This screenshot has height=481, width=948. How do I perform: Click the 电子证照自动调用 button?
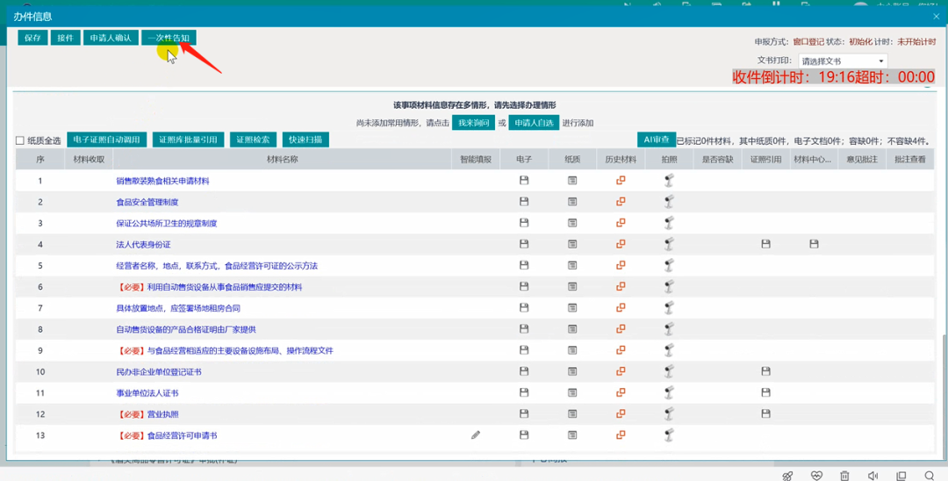coord(106,140)
